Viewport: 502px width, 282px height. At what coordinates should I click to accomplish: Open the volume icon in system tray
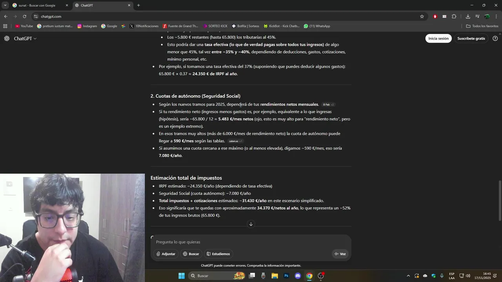pyautogui.click(x=468, y=276)
